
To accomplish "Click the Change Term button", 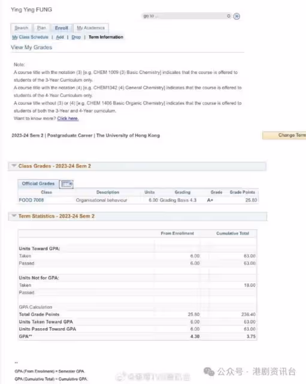I will pos(284,135).
